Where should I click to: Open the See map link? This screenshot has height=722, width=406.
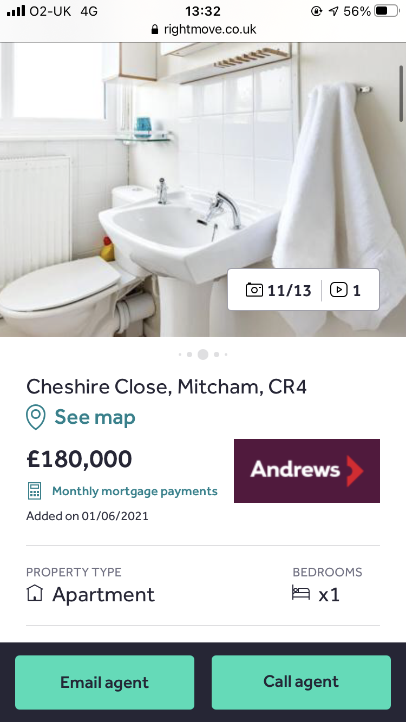(x=95, y=417)
